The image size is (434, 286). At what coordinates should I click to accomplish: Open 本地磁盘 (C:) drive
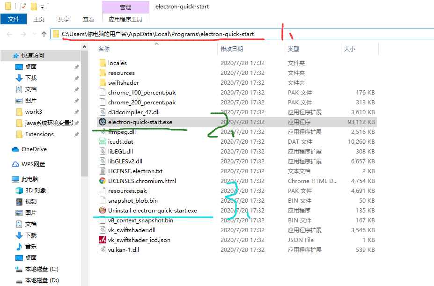42,269
